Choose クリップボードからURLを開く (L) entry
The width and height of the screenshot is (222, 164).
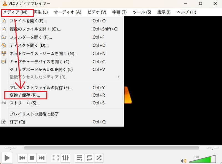(x=62, y=70)
